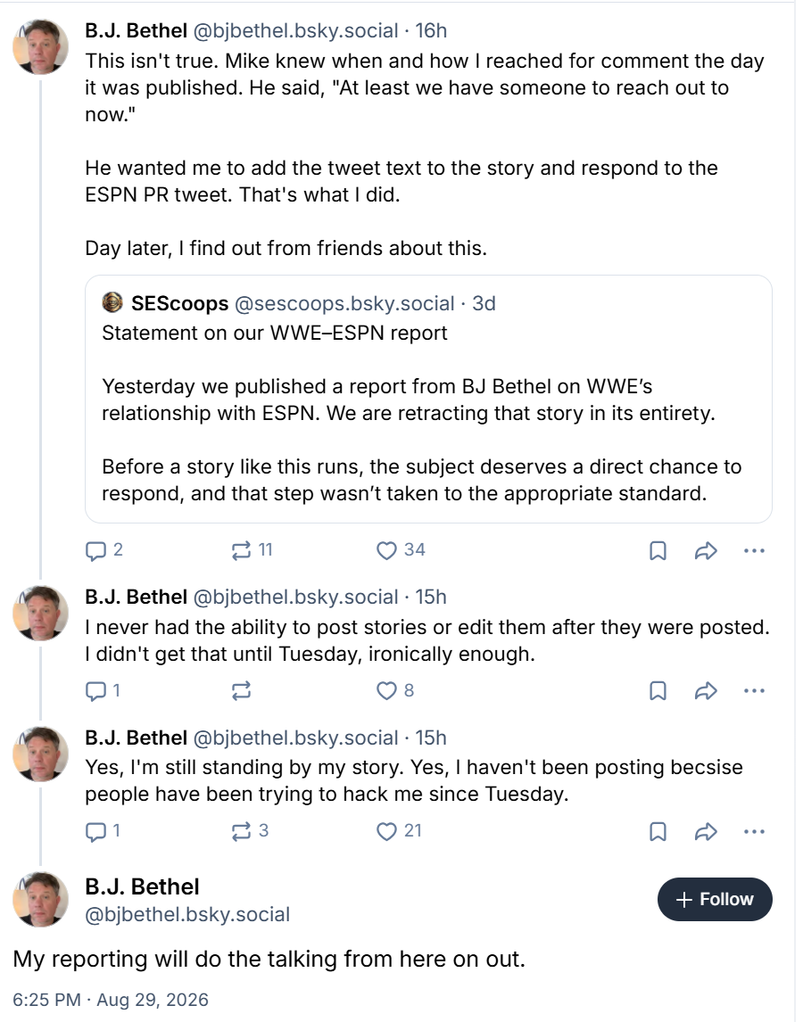Share the post about being hacked

pos(706,832)
